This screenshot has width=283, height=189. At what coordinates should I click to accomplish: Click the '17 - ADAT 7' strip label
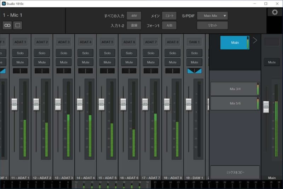pos(151,178)
